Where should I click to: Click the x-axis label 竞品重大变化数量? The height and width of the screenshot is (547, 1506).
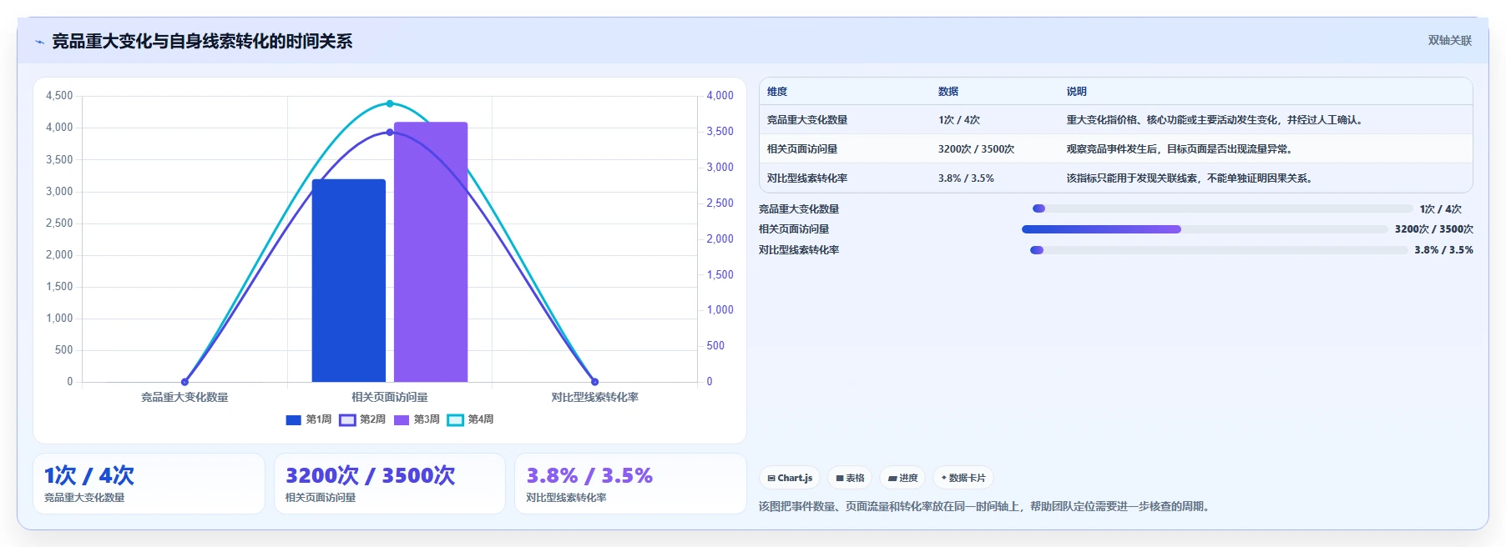coord(184,398)
